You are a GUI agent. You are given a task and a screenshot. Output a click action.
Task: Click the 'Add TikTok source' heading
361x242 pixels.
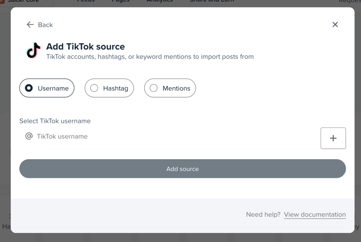click(85, 47)
